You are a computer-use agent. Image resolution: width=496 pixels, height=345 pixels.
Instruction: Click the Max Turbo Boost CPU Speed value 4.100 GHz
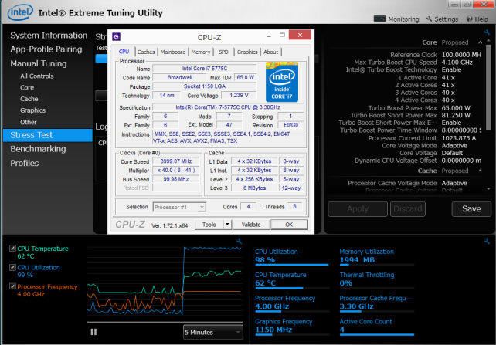[457, 63]
